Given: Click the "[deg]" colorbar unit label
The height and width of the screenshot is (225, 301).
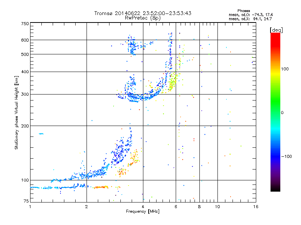Looking at the screenshot, I should click(x=276, y=30).
